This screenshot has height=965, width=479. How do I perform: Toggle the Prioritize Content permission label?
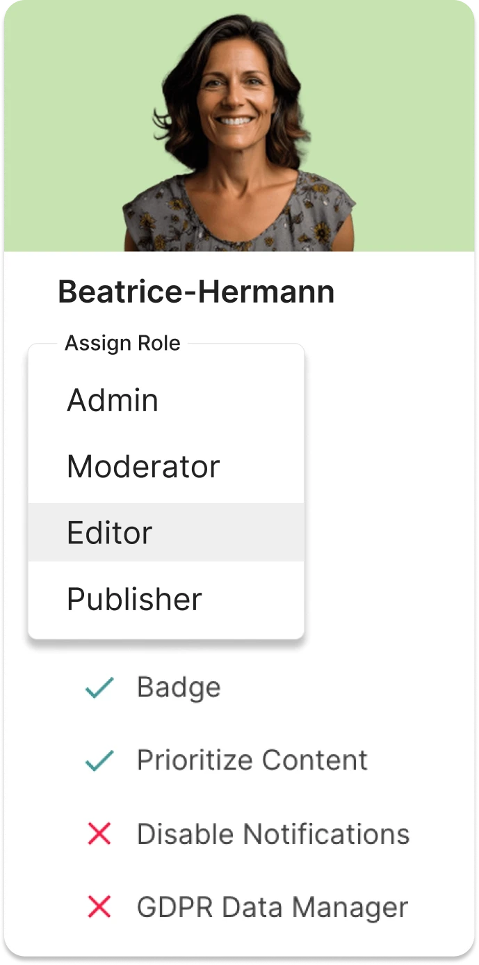point(252,760)
